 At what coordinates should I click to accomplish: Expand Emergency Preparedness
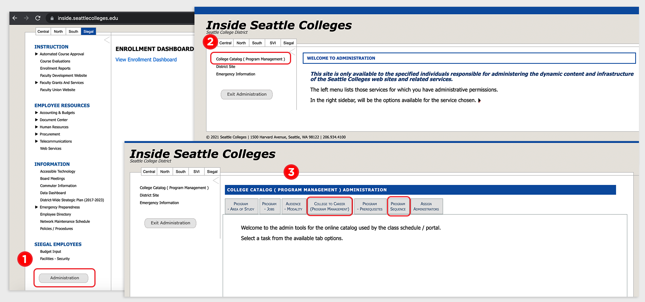[36, 207]
